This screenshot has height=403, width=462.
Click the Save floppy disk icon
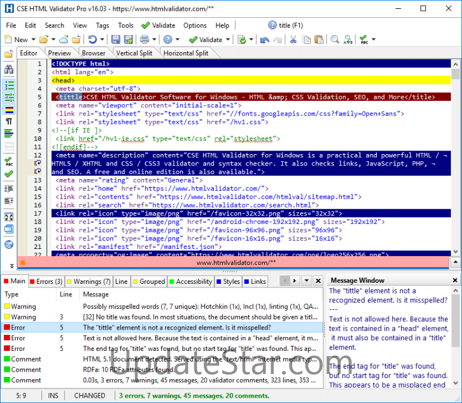(x=115, y=40)
